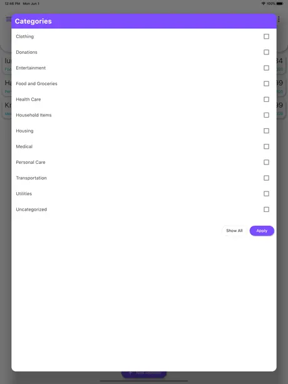Open the three-dot overflow menu icon
The width and height of the screenshot is (288, 384).
tap(279, 19)
